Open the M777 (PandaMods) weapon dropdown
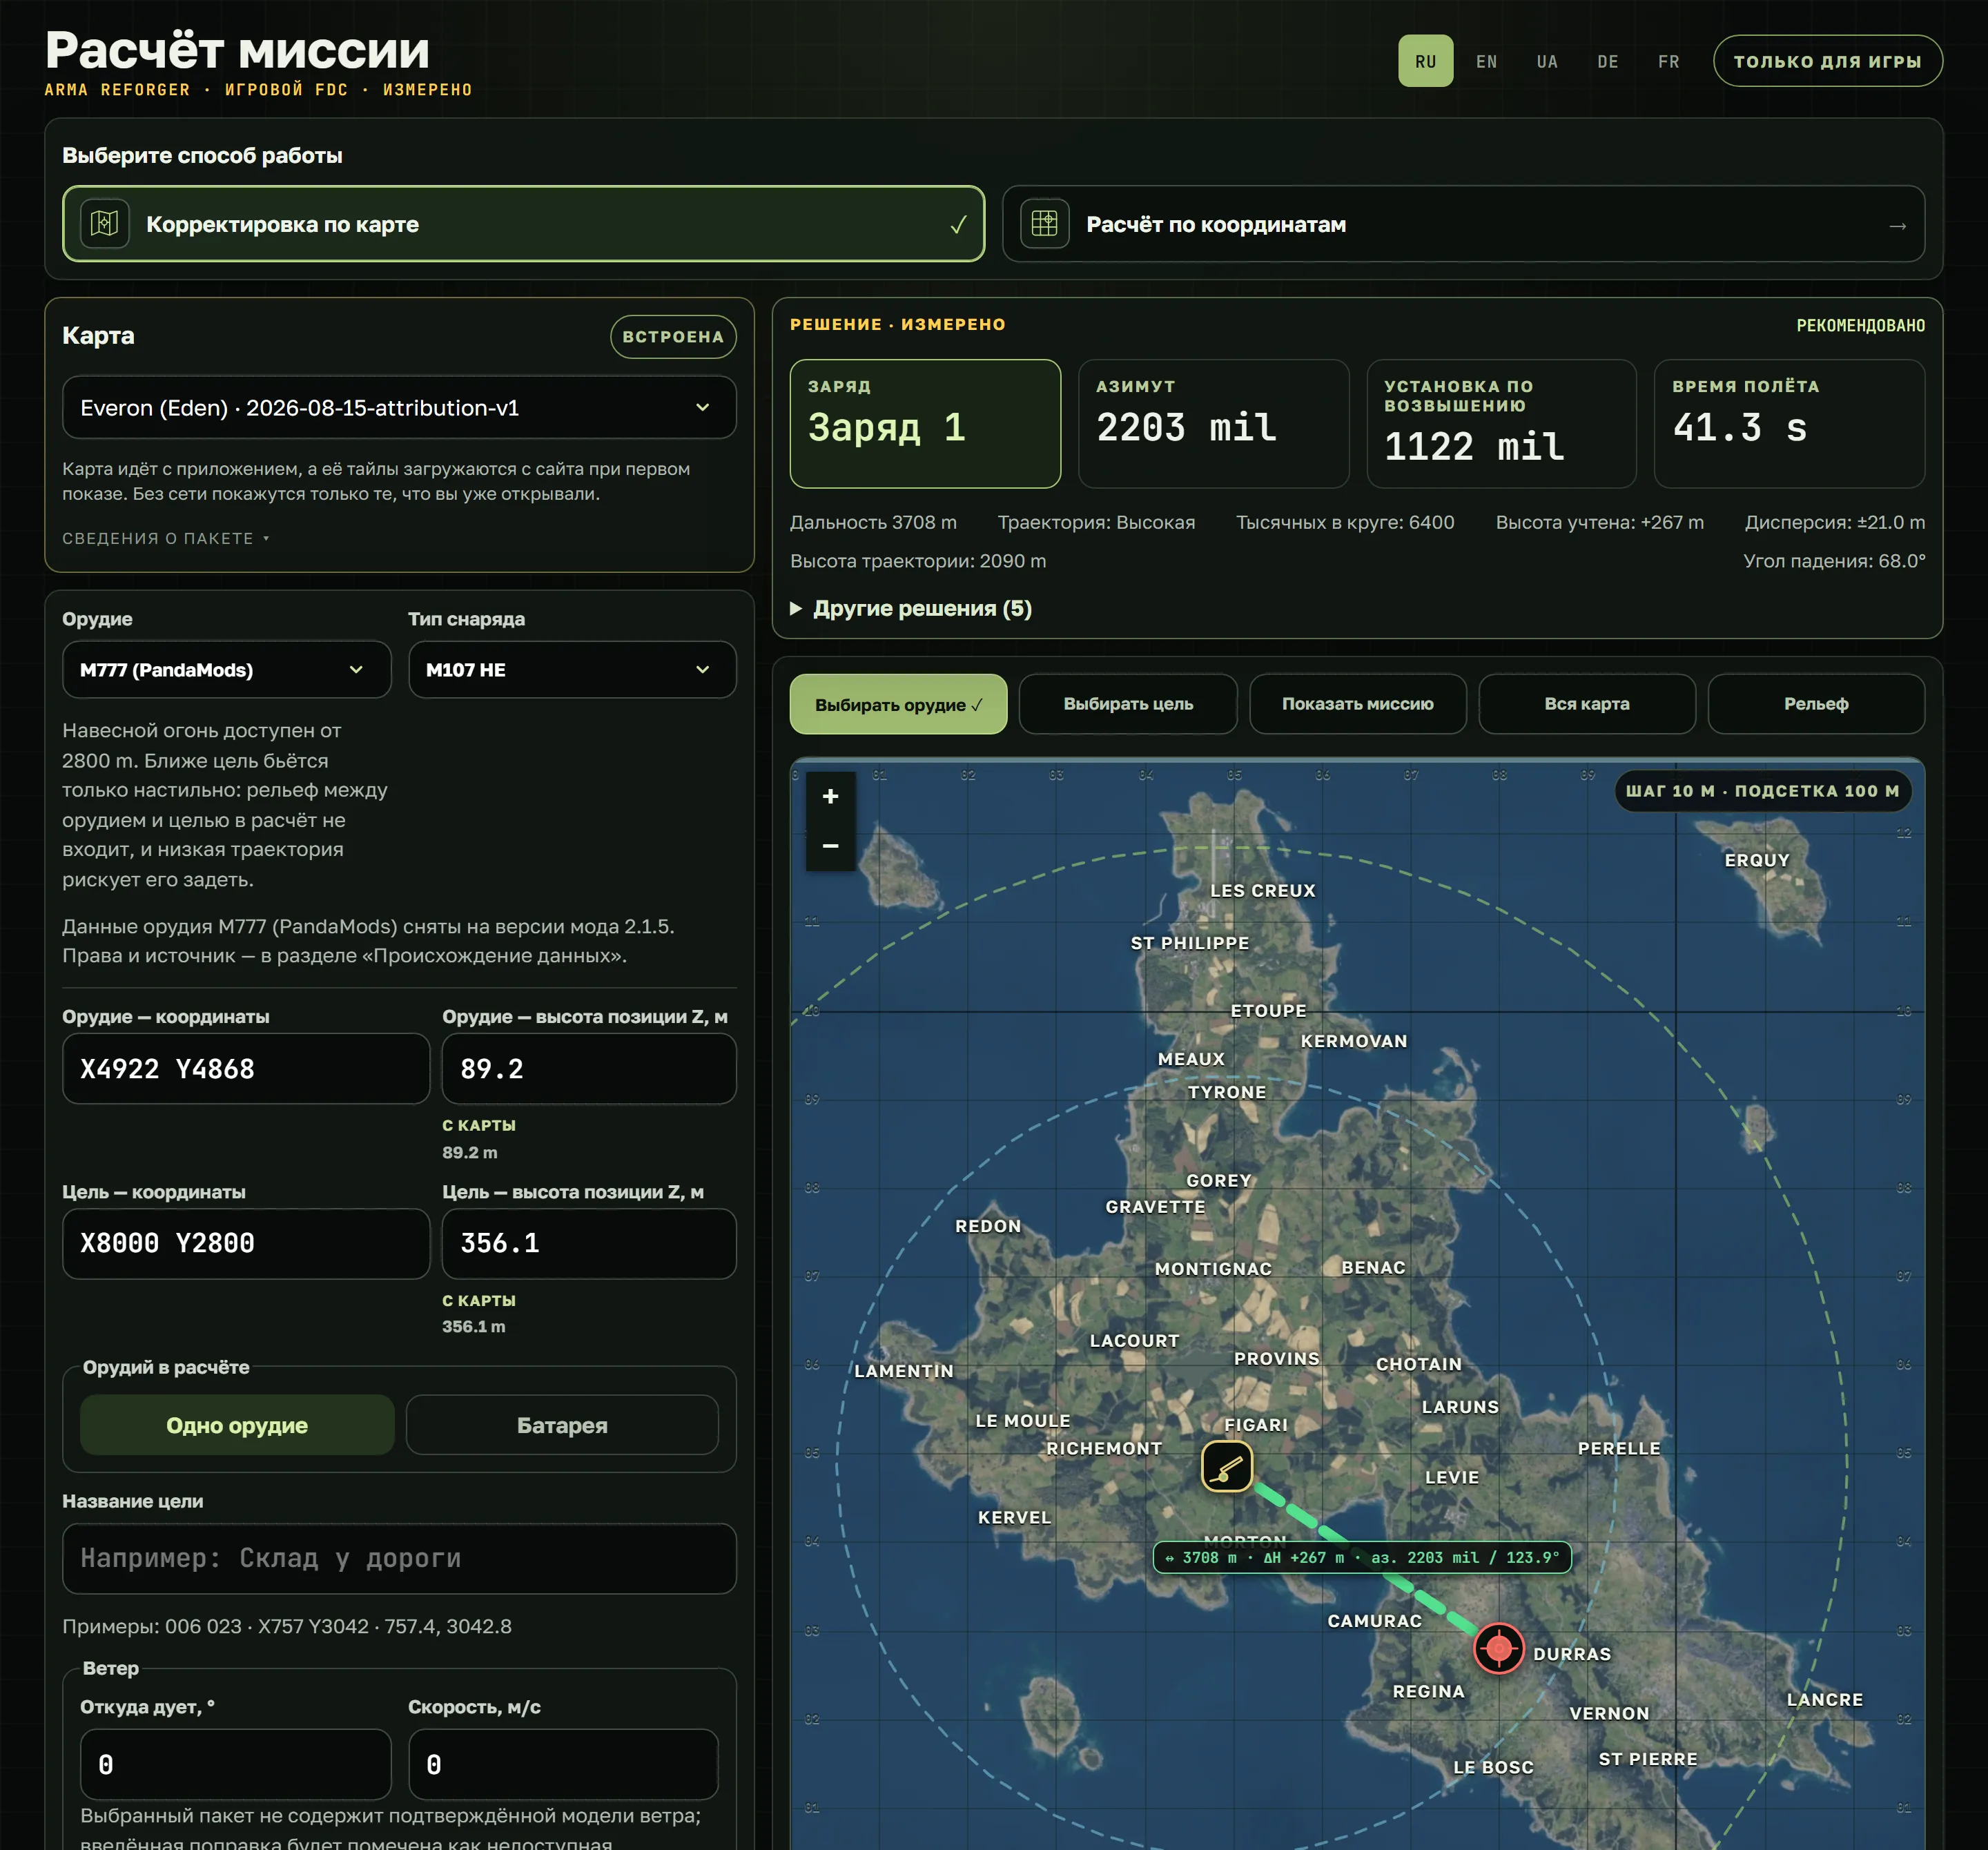Screen dimensions: 1988x1850 (226, 669)
